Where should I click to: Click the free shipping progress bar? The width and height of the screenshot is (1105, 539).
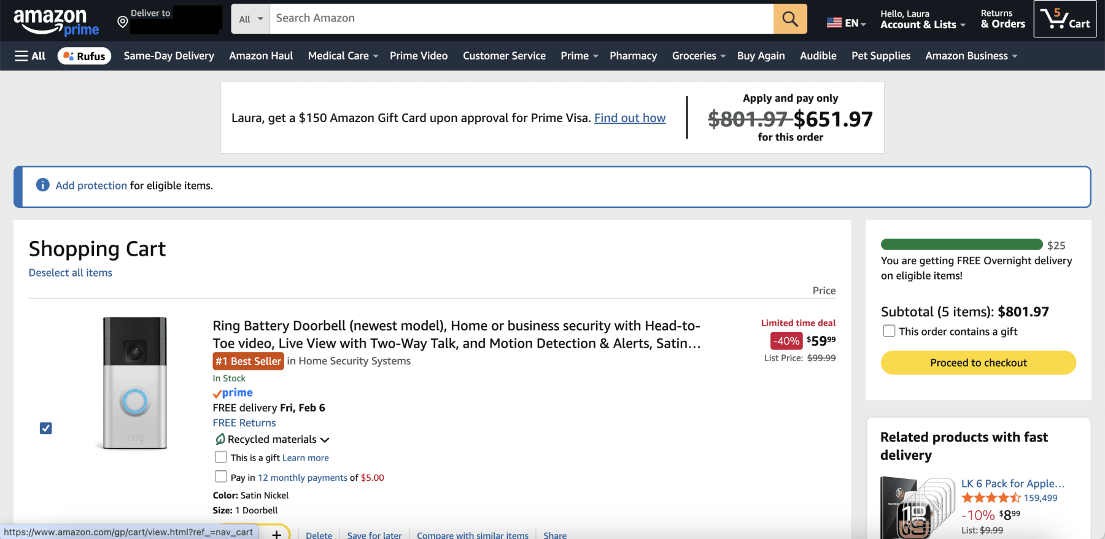(961, 244)
